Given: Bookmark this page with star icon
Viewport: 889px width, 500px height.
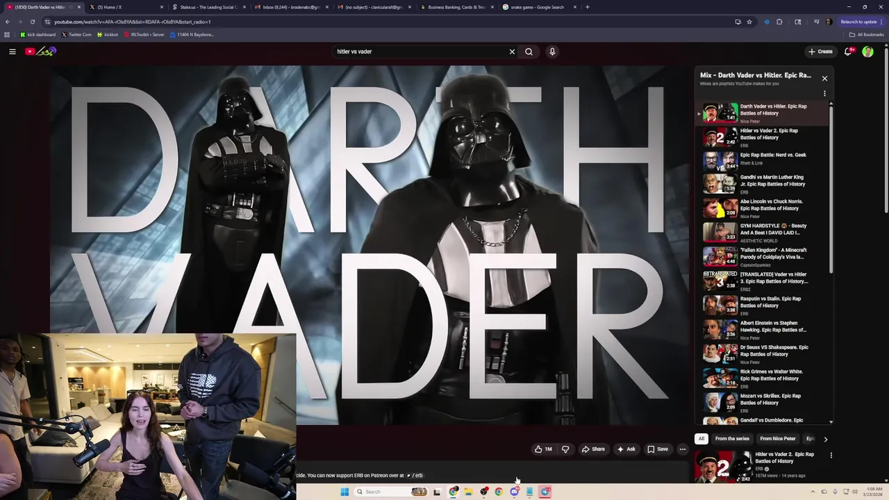Looking at the screenshot, I should 749,22.
